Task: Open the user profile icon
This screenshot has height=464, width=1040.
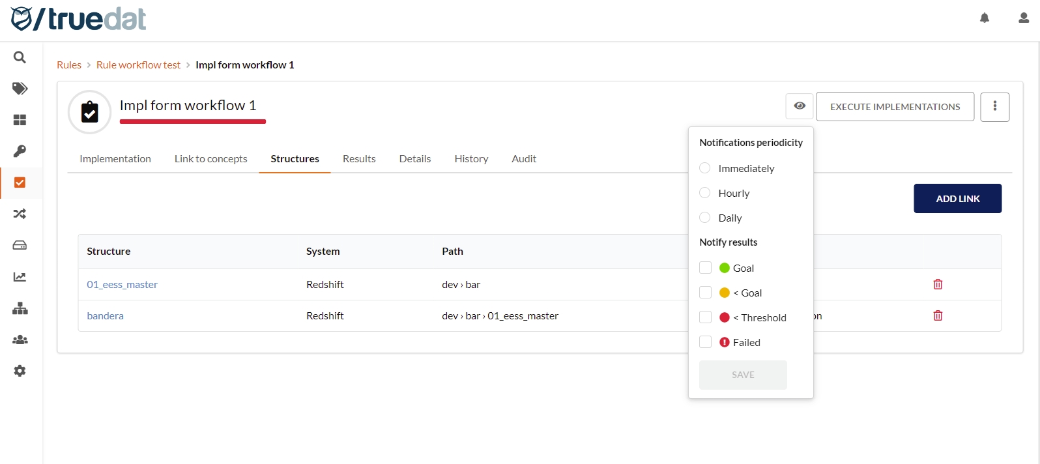Action: (1024, 18)
